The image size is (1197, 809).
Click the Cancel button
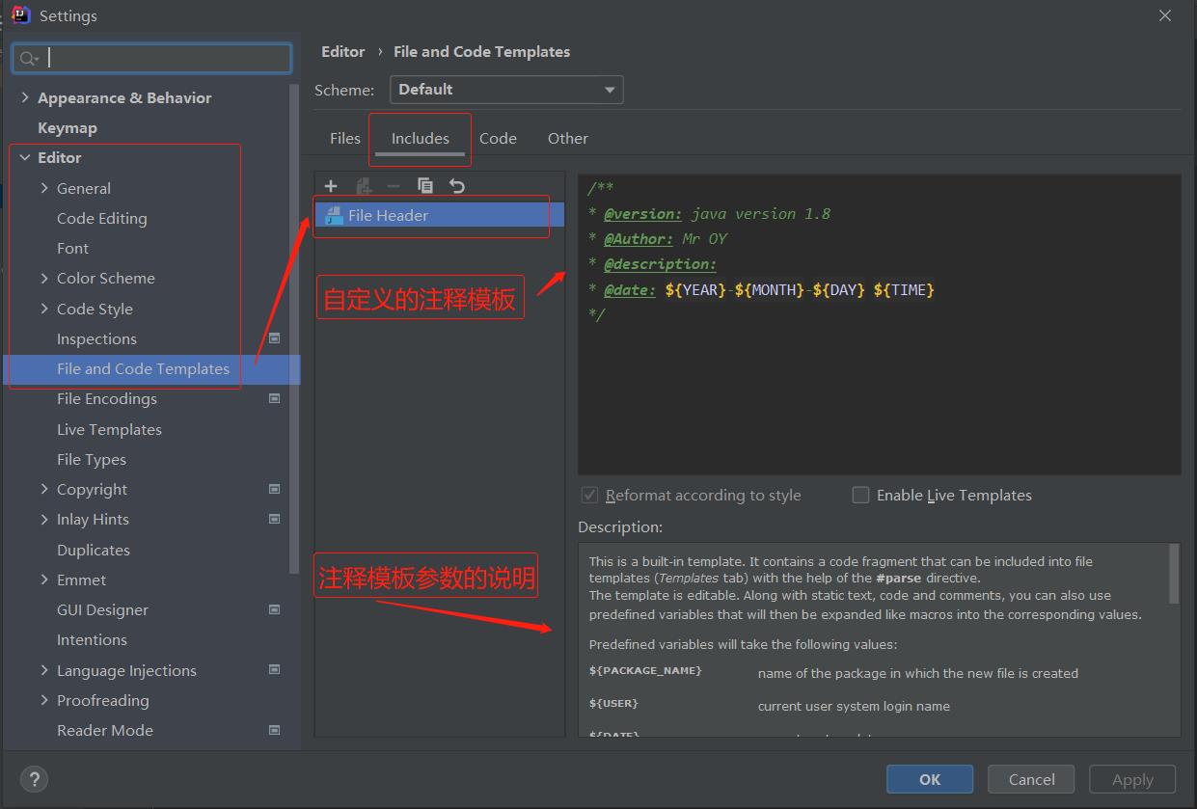(1032, 779)
